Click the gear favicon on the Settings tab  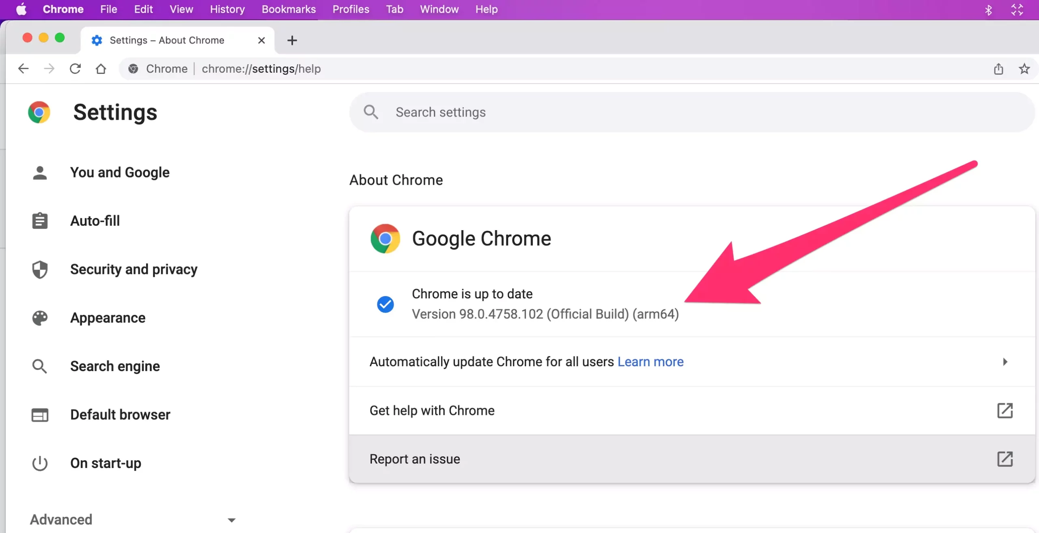tap(97, 40)
